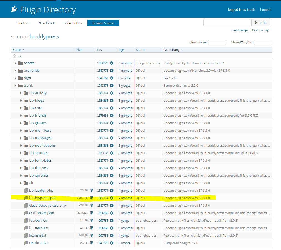
Task: Open the Timeline tab
Action: point(22,23)
